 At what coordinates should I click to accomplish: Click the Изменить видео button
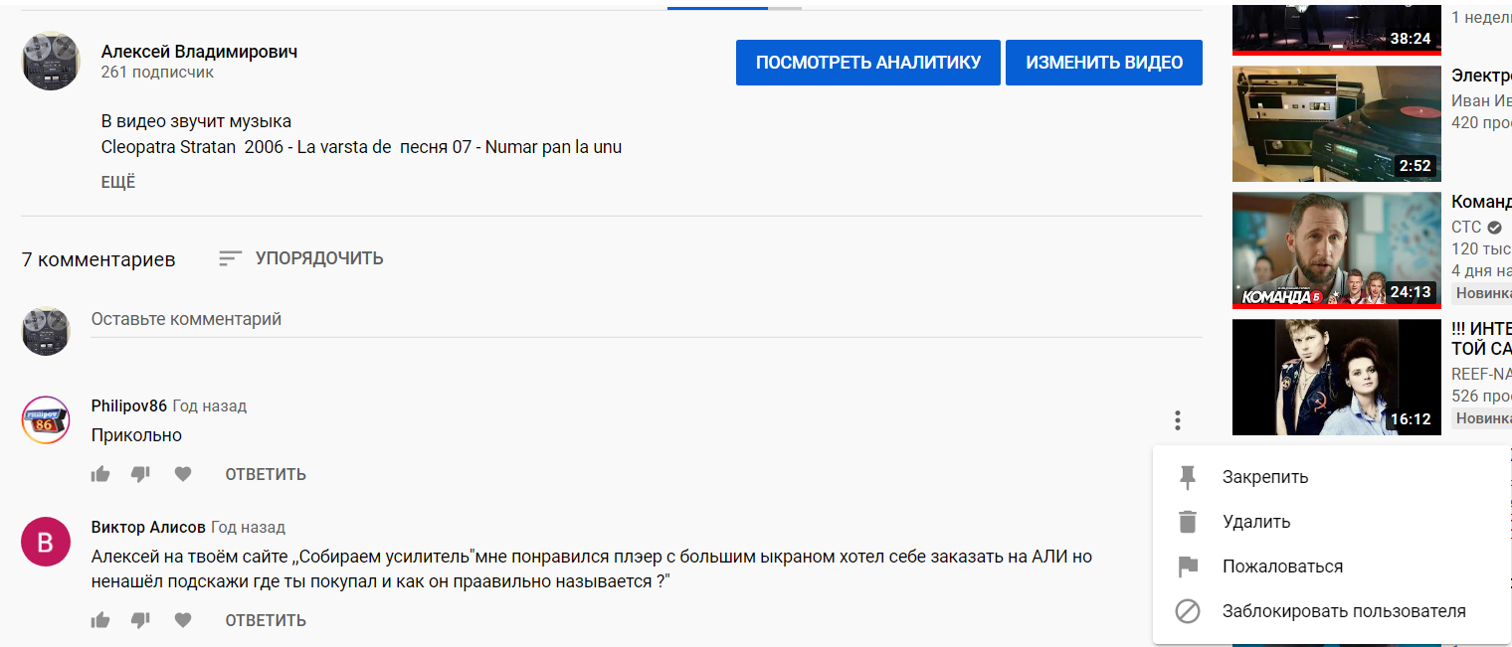(1103, 63)
